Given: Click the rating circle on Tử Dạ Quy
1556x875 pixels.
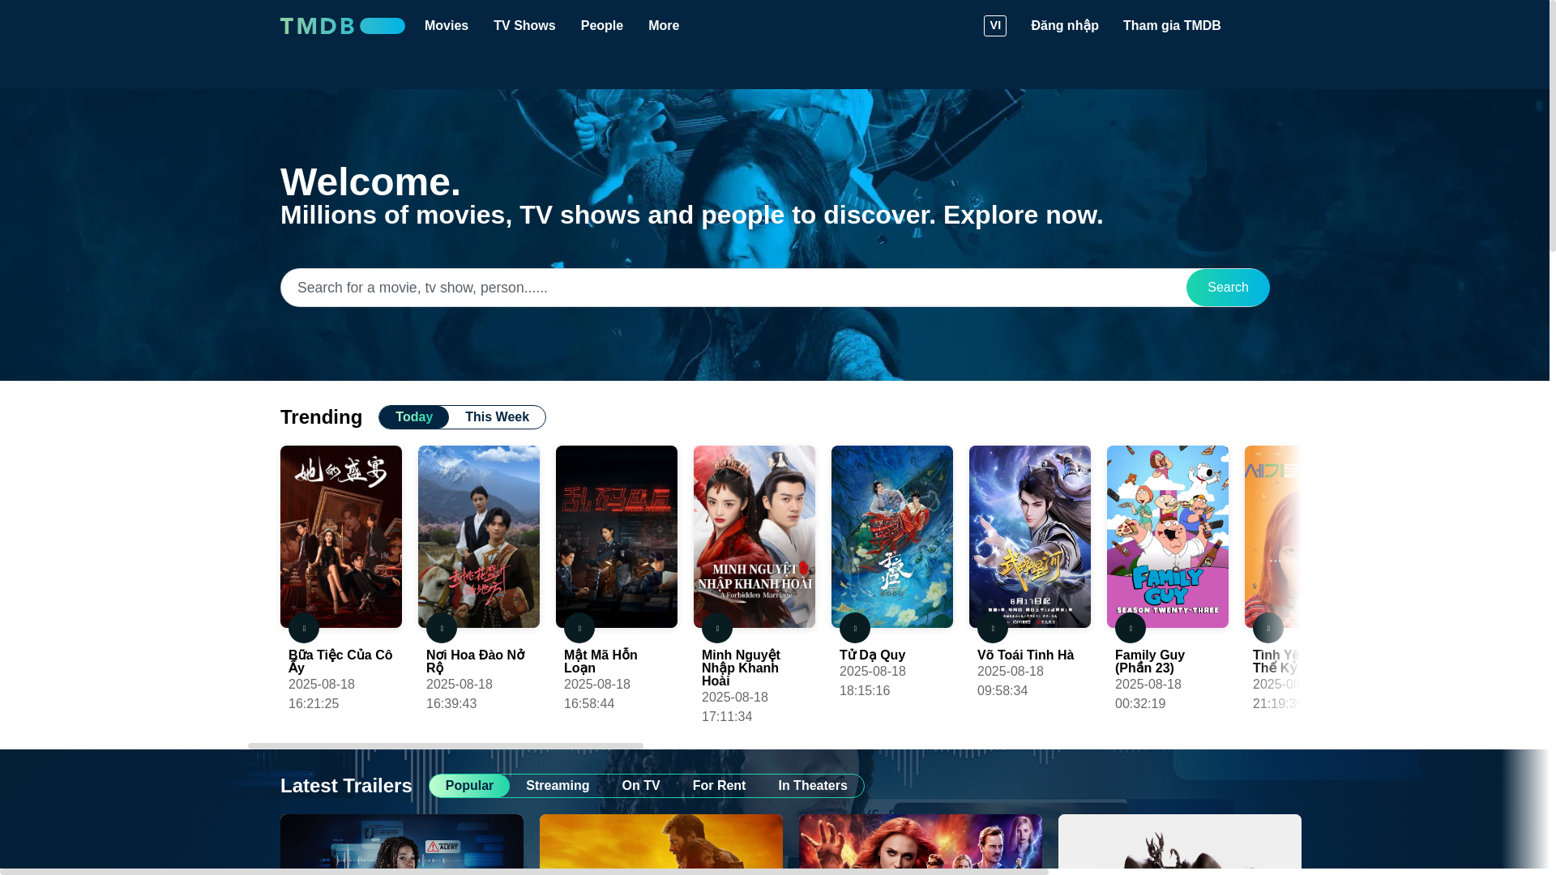Looking at the screenshot, I should [x=855, y=628].
